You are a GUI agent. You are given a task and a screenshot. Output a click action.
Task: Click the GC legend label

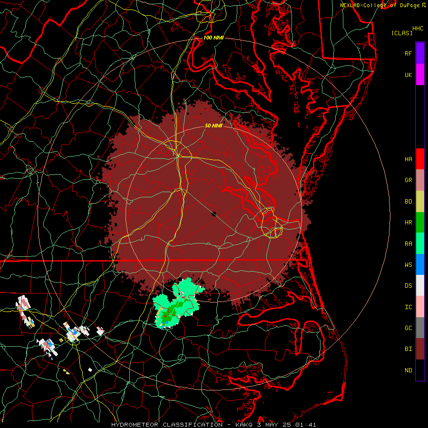click(x=408, y=328)
